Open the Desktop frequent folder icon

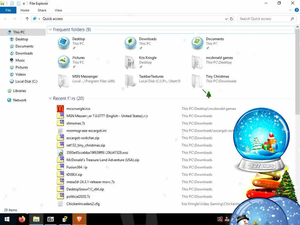pos(64,43)
